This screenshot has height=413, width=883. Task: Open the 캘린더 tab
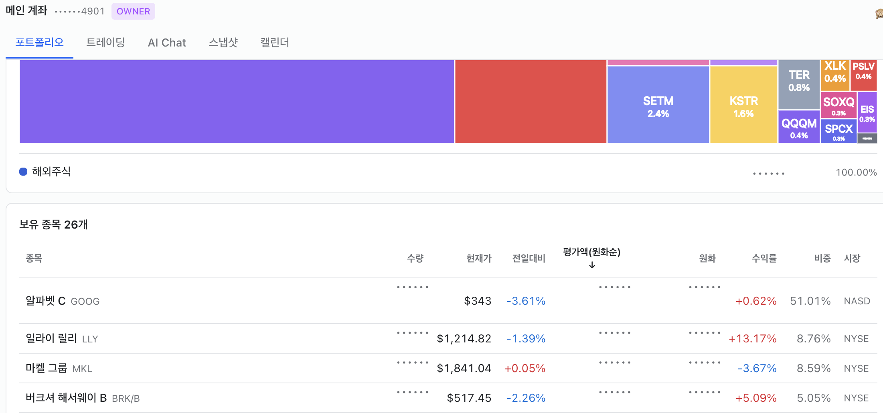[275, 43]
